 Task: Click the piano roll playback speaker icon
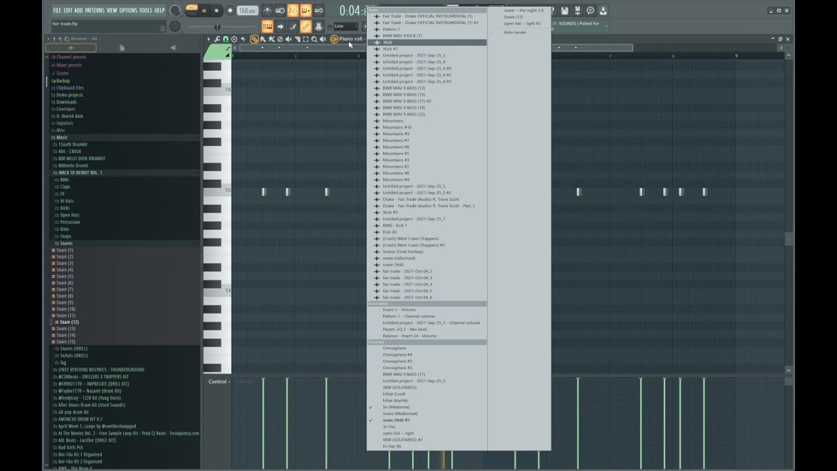click(x=323, y=39)
